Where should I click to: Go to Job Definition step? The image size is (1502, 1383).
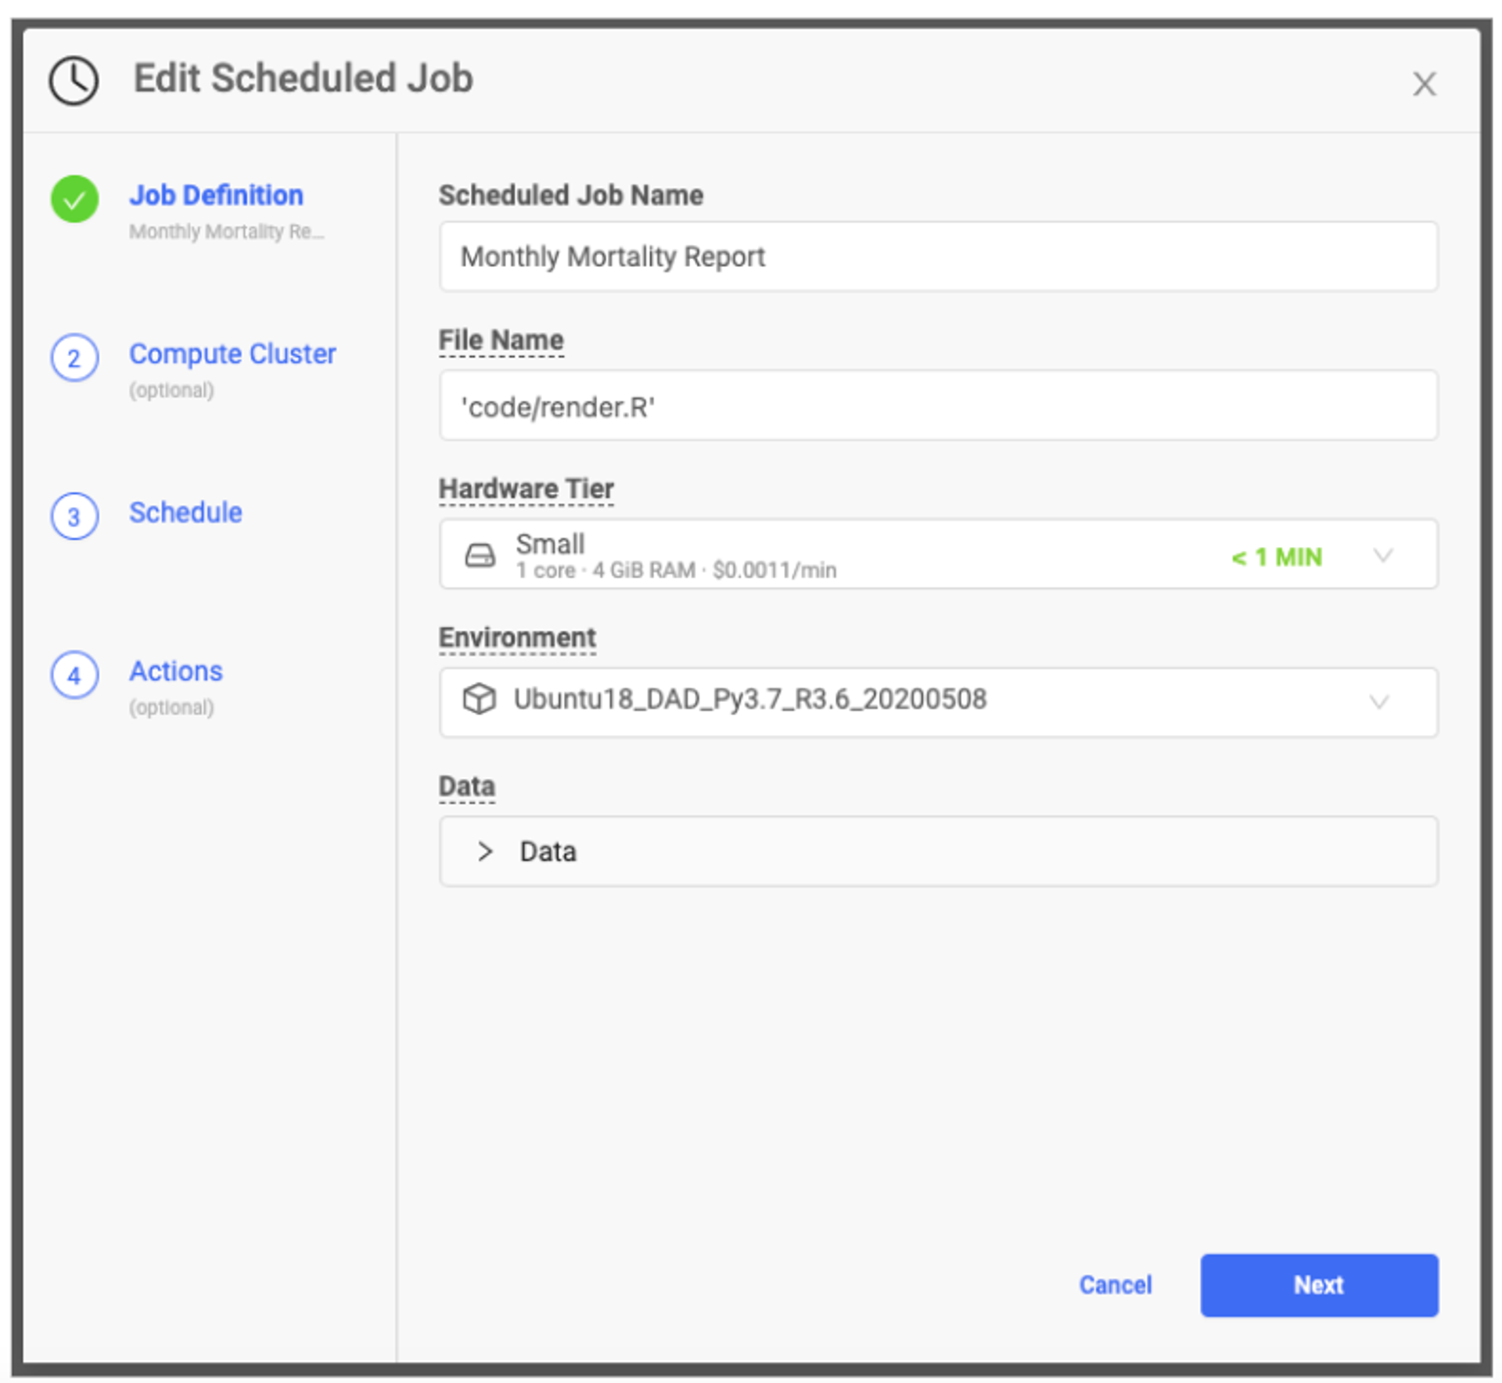(216, 196)
